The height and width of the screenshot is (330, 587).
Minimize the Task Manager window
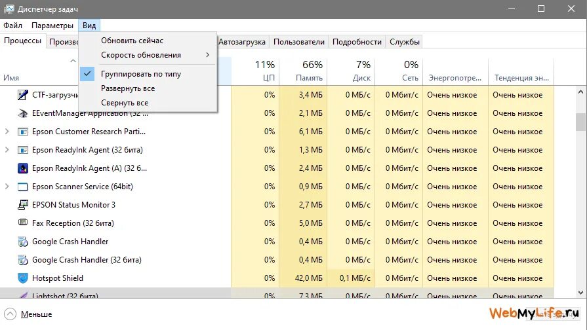point(512,9)
